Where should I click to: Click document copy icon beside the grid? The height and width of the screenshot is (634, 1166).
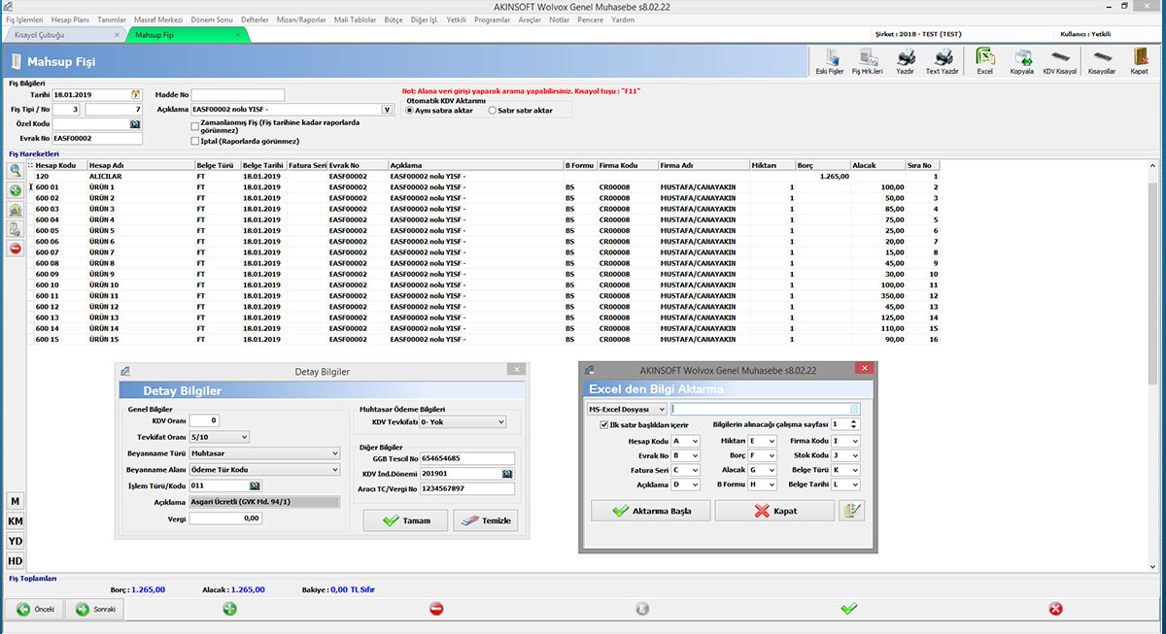click(x=16, y=229)
